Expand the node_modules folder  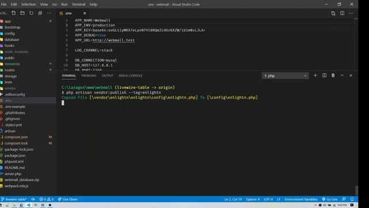(x=28, y=51)
